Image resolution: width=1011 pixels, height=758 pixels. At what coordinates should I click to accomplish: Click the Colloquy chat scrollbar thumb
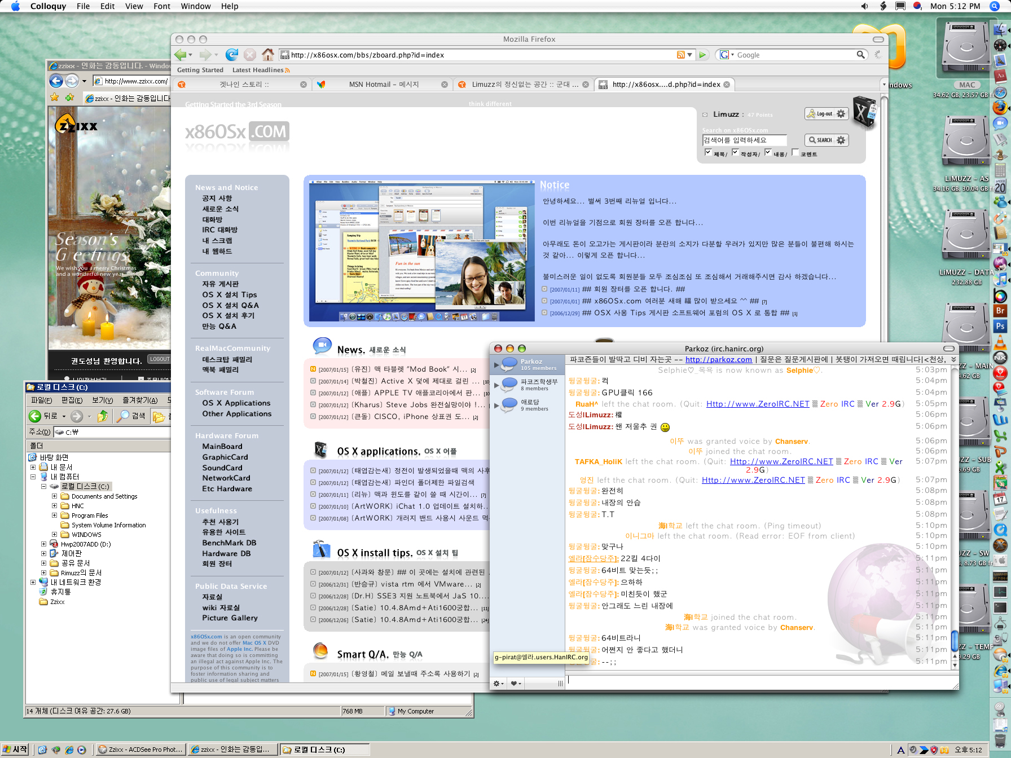click(x=955, y=641)
